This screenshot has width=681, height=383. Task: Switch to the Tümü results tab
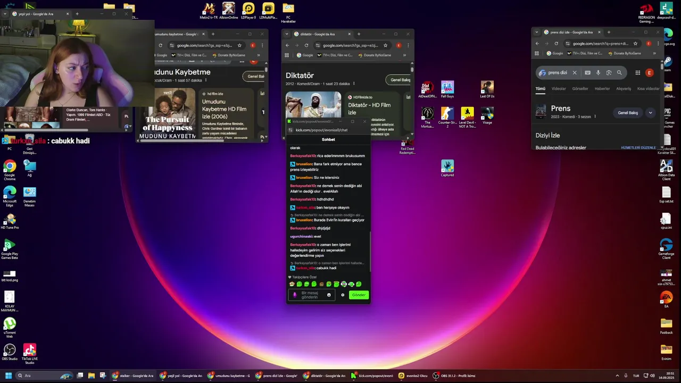540,89
